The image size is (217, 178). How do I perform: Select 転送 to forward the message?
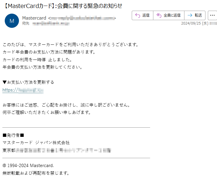click(198, 15)
